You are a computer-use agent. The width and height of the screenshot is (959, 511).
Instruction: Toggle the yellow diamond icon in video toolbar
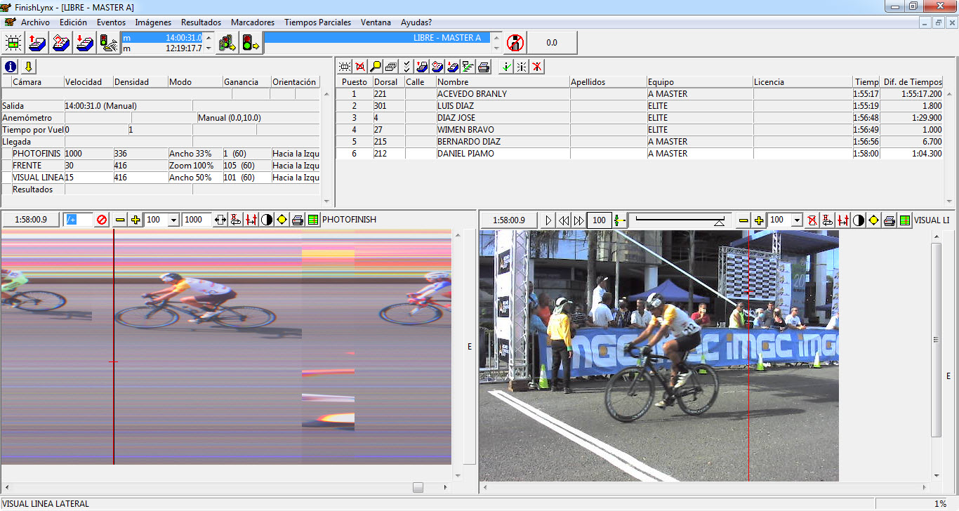click(873, 220)
